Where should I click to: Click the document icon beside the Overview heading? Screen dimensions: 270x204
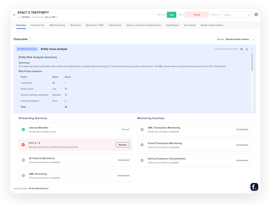pos(30,39)
